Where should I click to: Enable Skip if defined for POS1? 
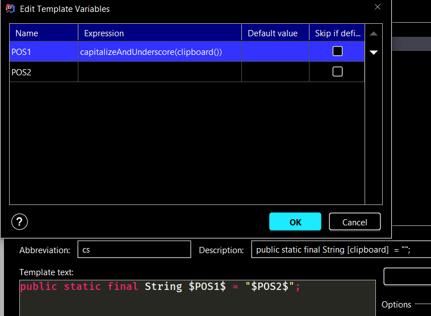[x=337, y=52]
